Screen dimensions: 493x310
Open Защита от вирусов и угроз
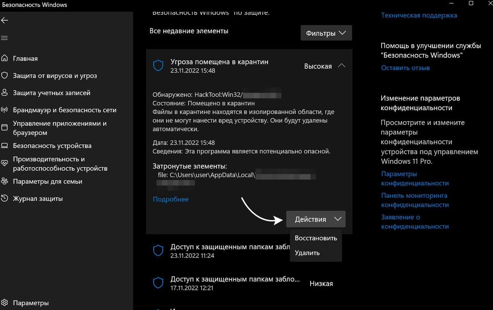(55, 76)
